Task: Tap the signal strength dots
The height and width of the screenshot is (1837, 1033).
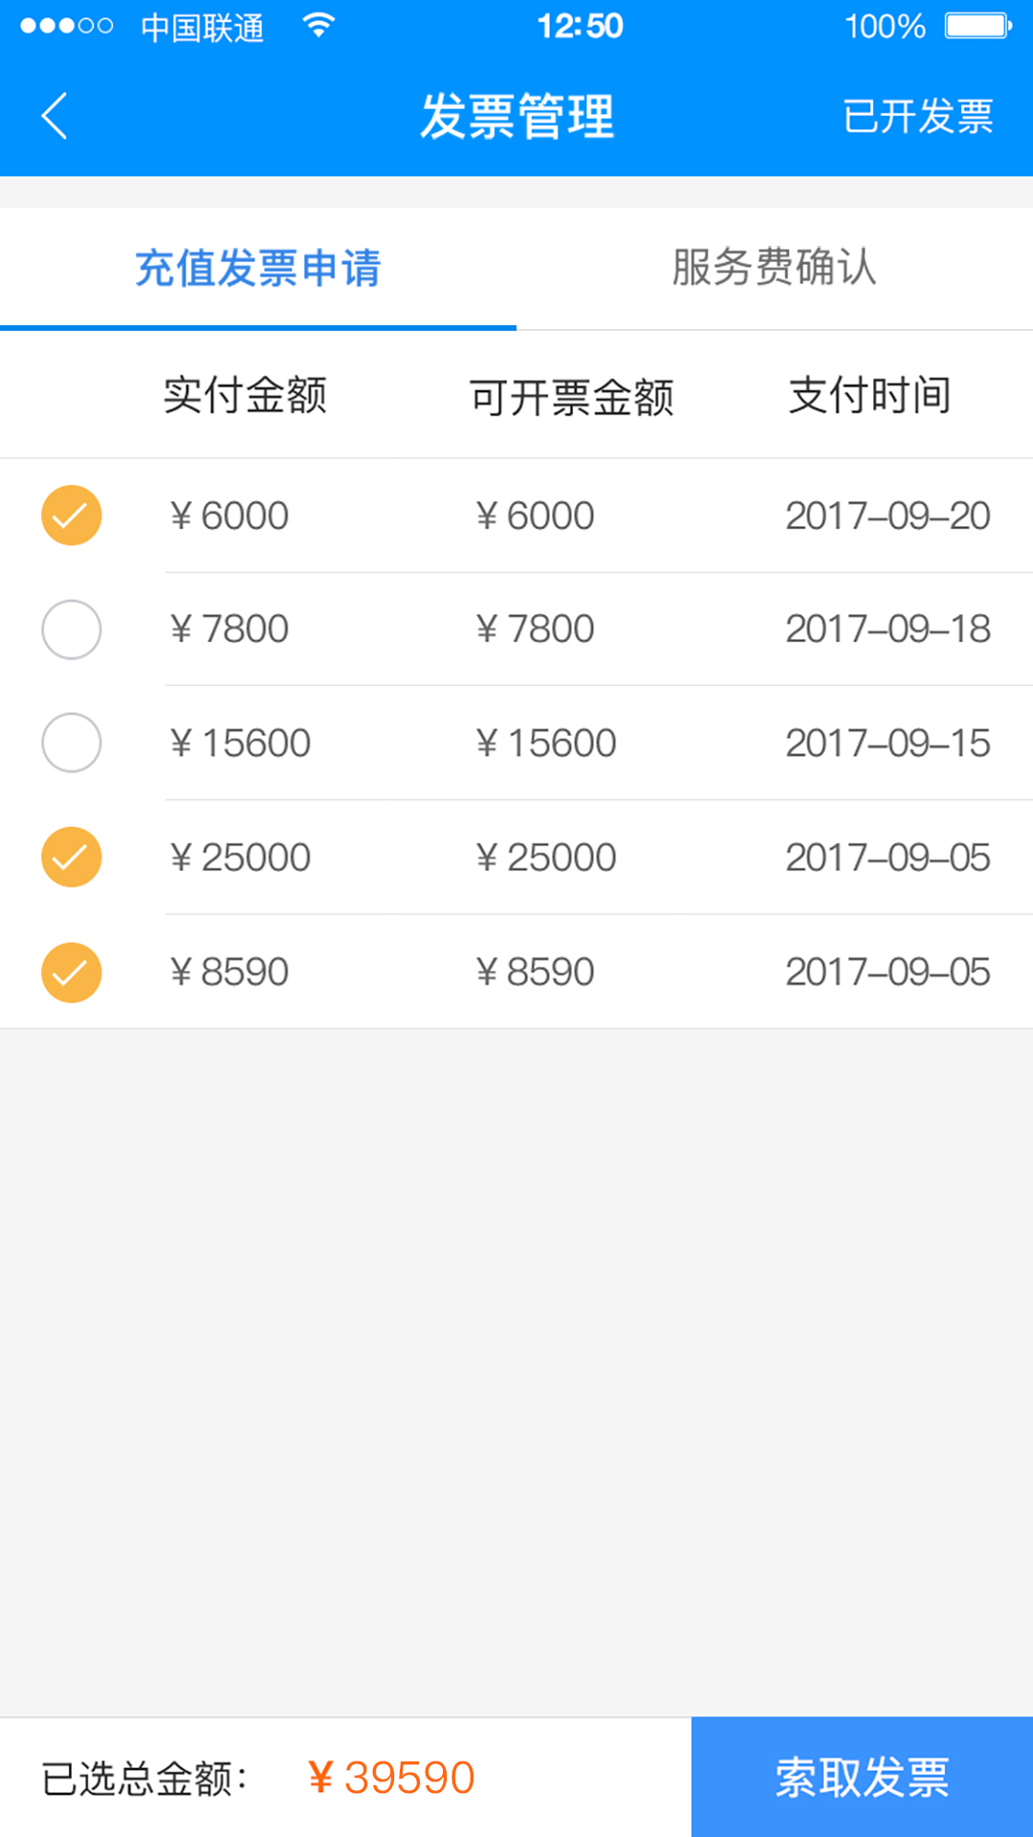Action: (x=66, y=26)
